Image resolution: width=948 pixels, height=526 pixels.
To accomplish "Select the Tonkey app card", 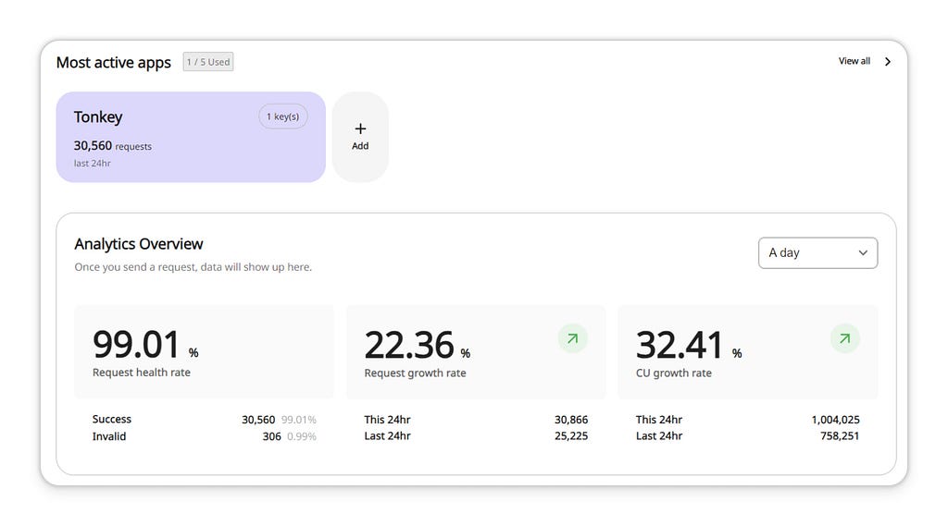I will 191,137.
